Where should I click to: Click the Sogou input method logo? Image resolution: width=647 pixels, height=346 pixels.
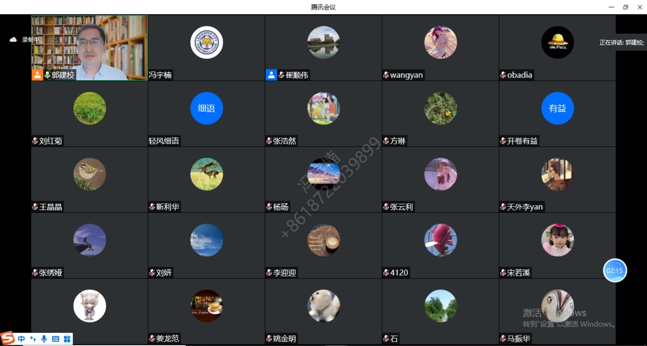tap(8, 338)
